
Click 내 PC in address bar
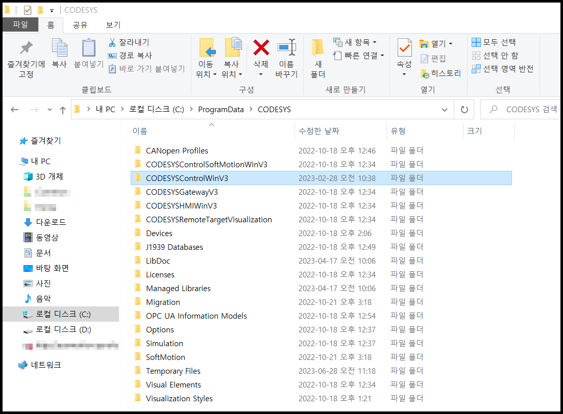click(x=106, y=110)
